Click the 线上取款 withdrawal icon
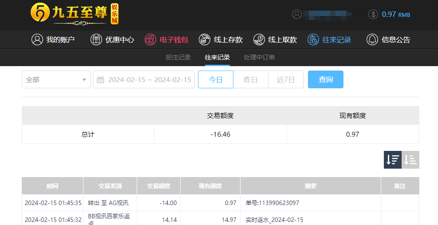 (x=259, y=39)
